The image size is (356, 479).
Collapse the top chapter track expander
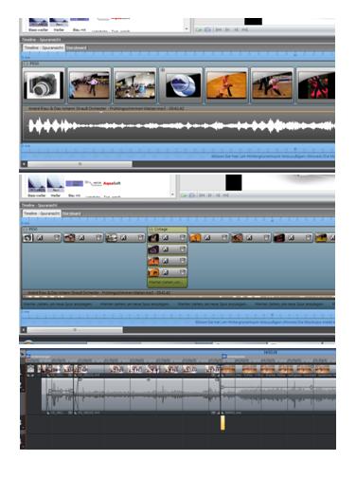point(26,64)
